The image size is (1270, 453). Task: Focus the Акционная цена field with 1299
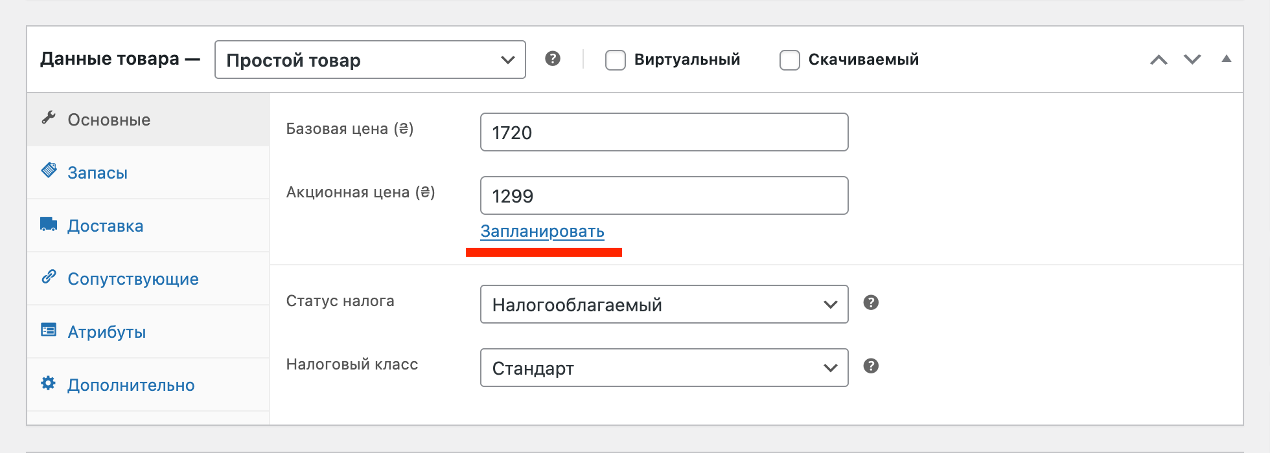tap(664, 195)
